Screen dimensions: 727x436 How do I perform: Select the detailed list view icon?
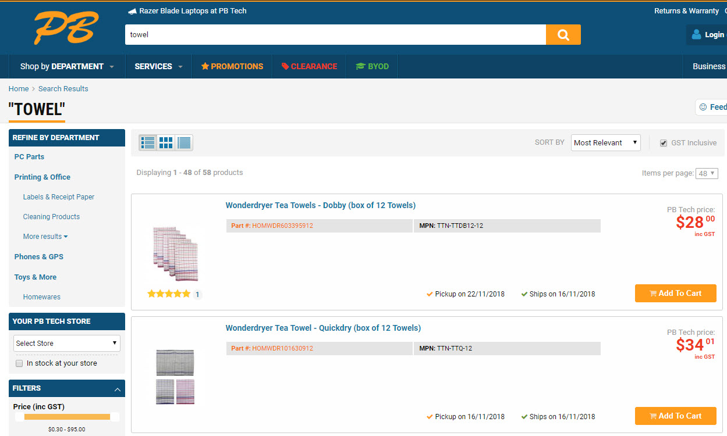148,142
